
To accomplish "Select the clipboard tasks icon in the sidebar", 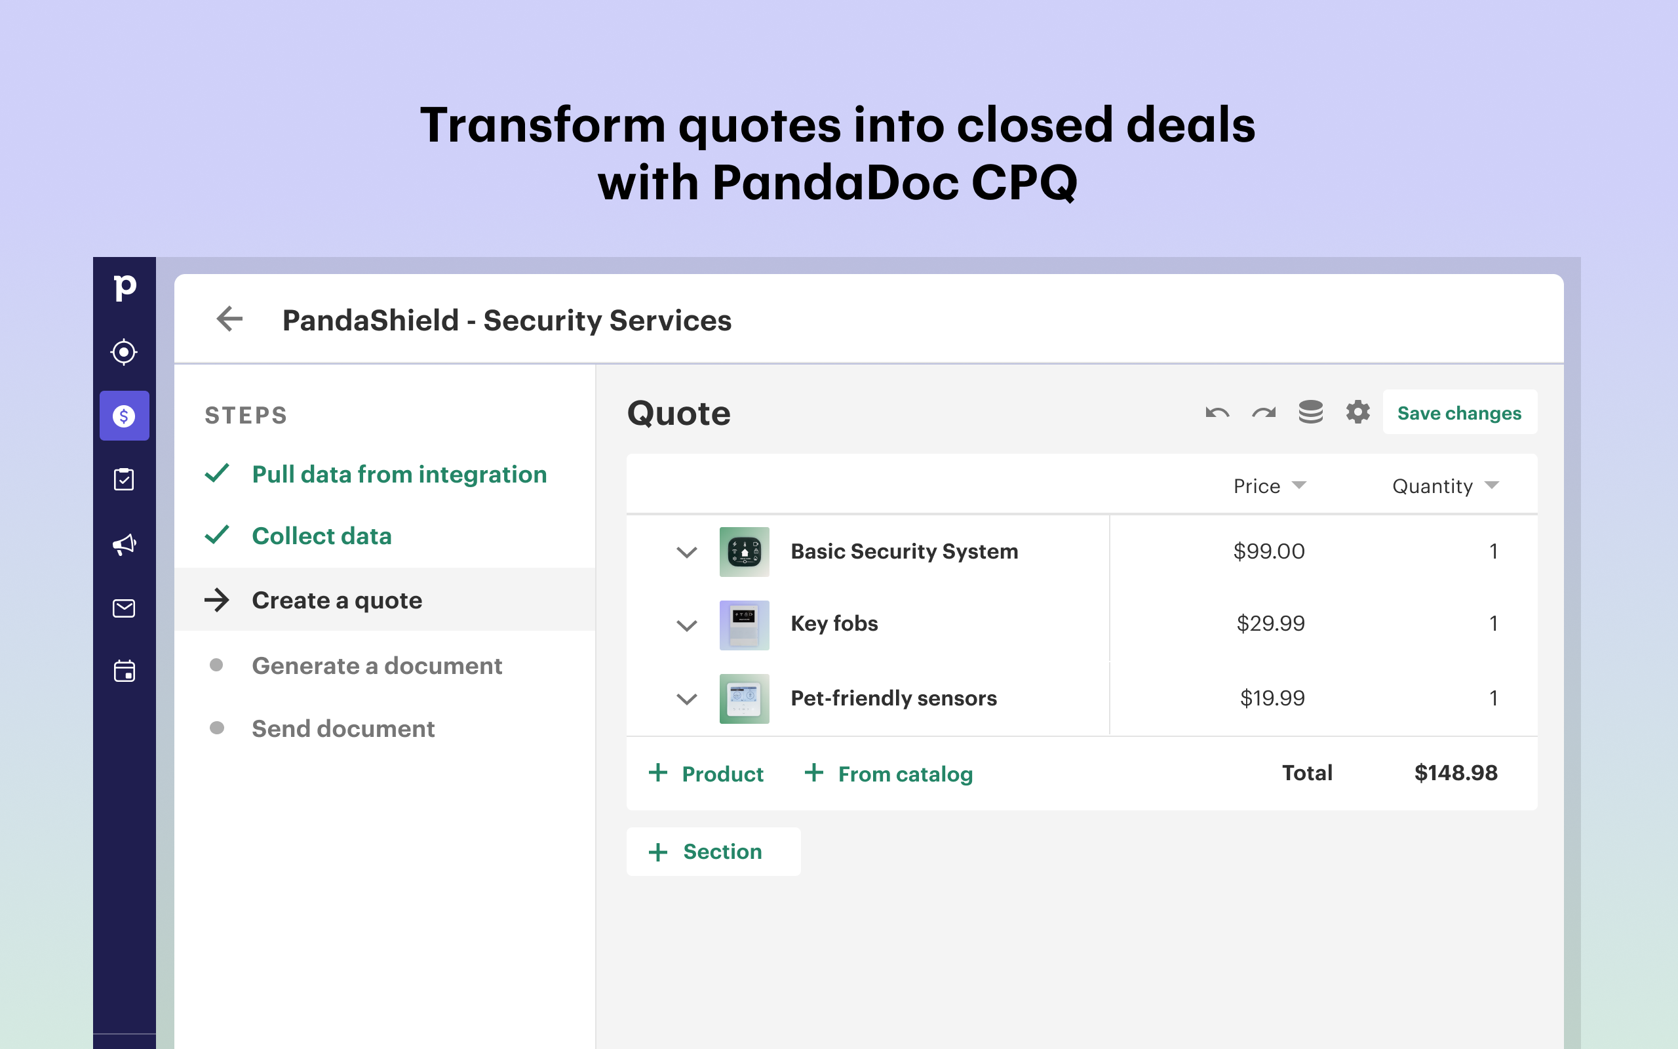I will coord(124,479).
